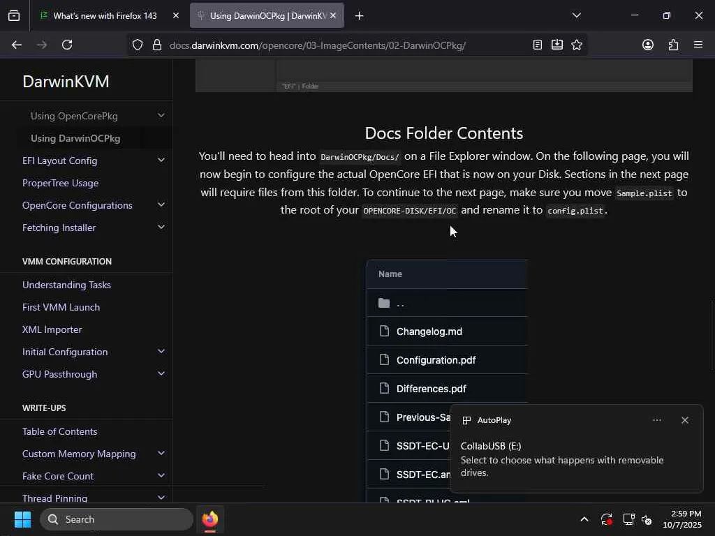Screen dimensions: 715x536
Task: Open Fake Core Count sidebar page
Action: 58,476
